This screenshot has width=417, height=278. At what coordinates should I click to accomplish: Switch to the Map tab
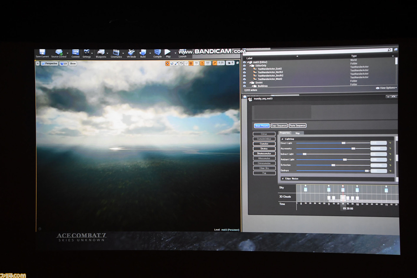pyautogui.click(x=297, y=133)
